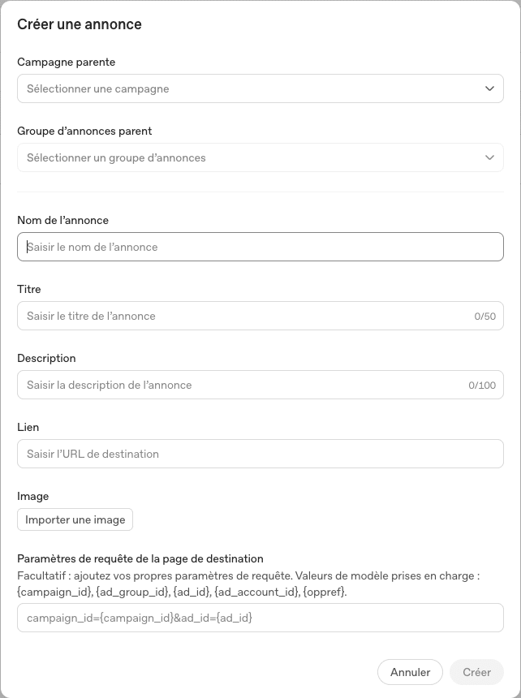Click the 0/50 title character counter
Screen dimensions: 521x698
[x=485, y=316]
